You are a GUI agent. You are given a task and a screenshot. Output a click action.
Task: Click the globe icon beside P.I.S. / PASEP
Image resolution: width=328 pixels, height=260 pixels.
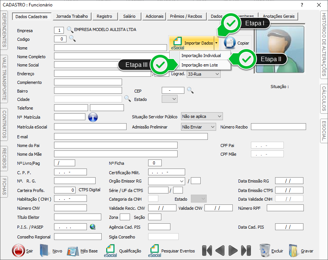point(93,226)
